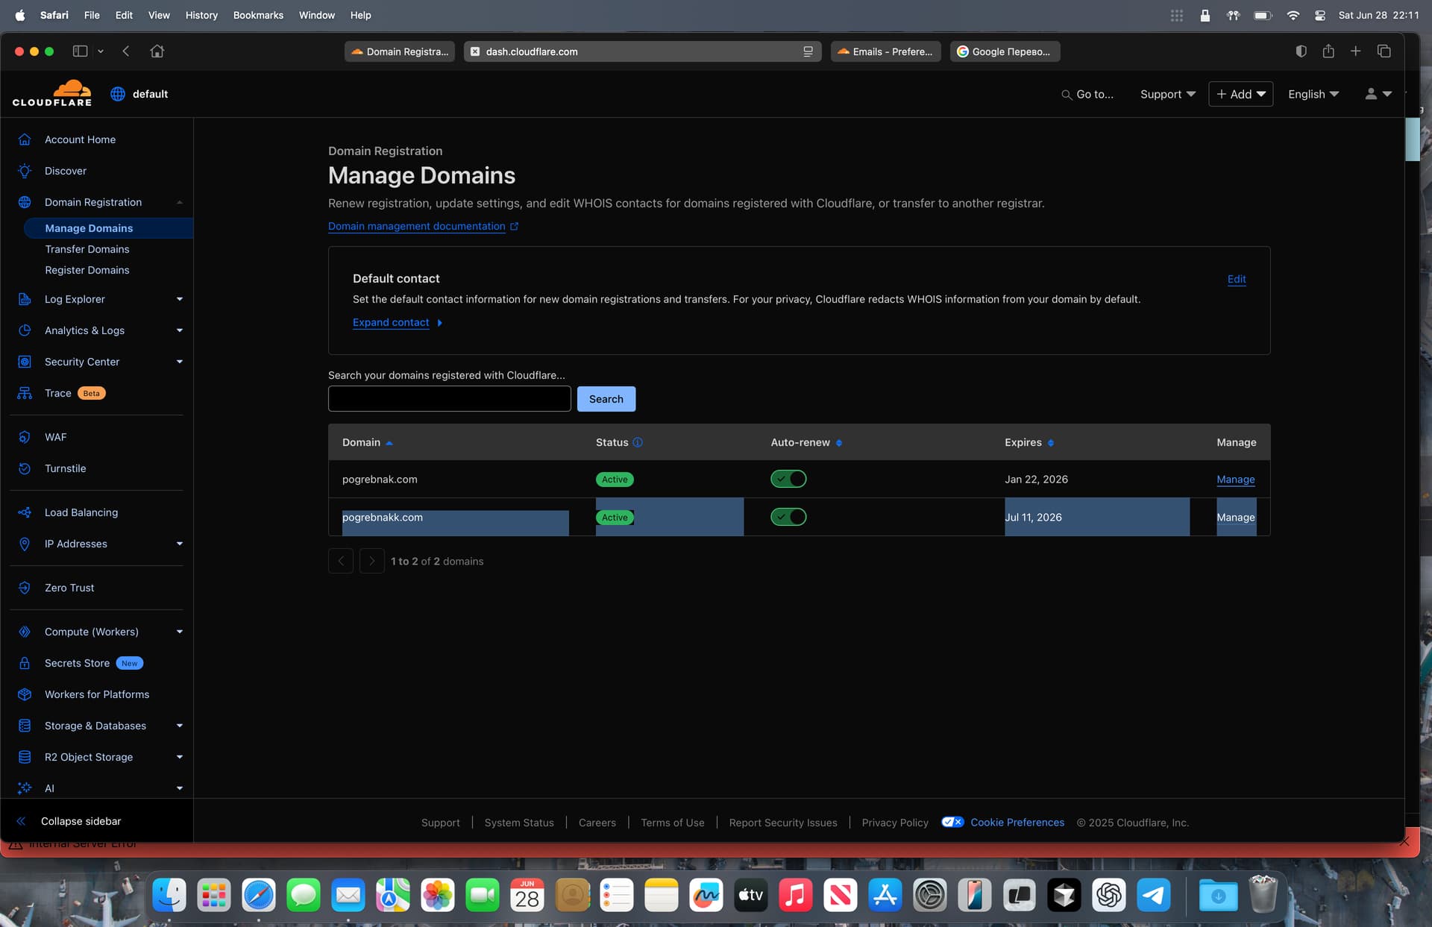The width and height of the screenshot is (1432, 927).
Task: Click the Status column info icon
Action: (x=638, y=442)
